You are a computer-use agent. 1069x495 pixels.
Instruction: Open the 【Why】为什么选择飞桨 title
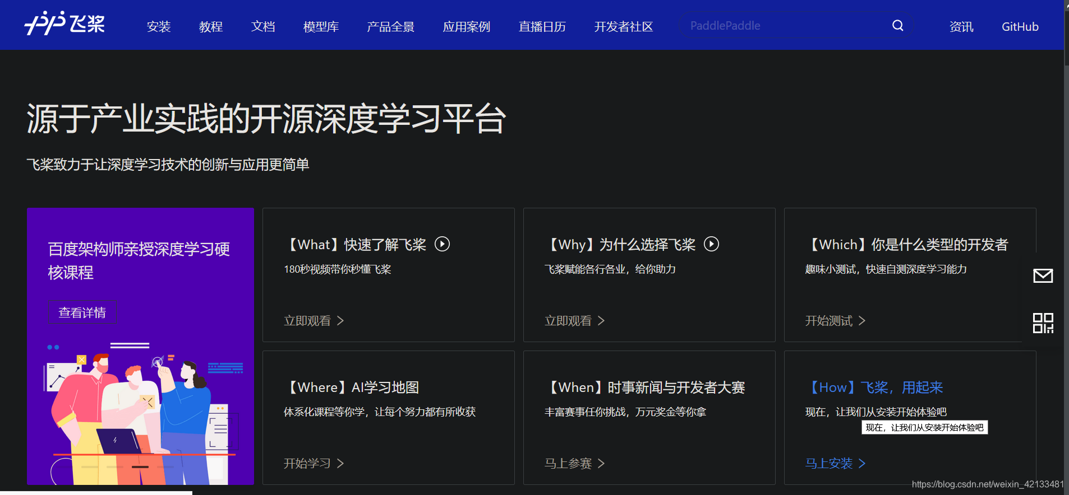pos(621,245)
